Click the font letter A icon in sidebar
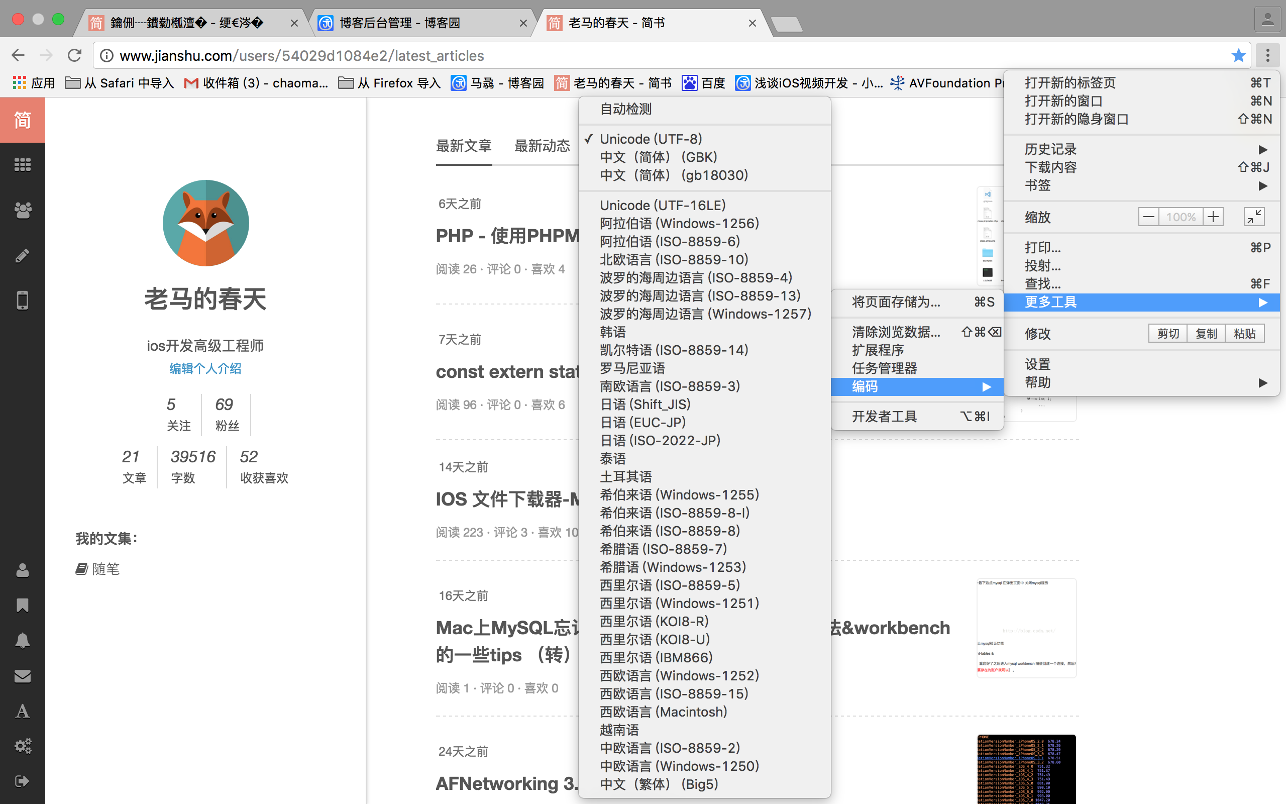Screen dimensions: 1286x804 click(x=22, y=711)
